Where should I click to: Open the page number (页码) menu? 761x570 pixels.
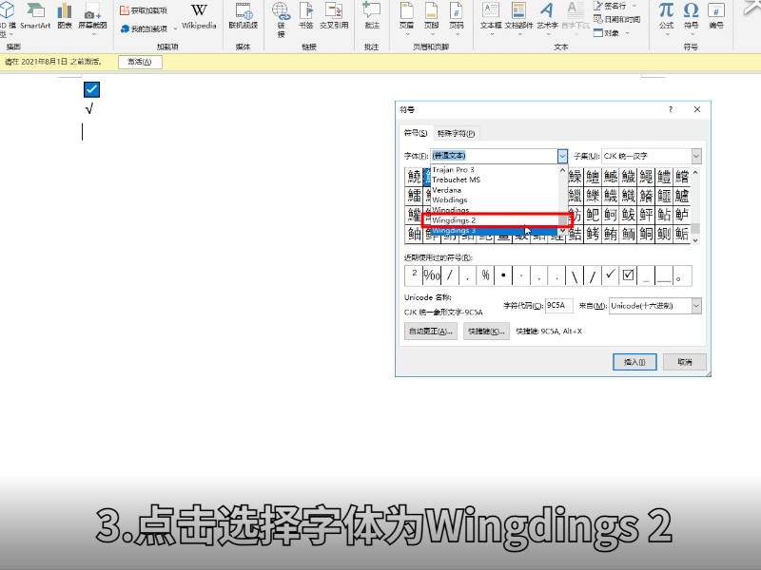pyautogui.click(x=457, y=18)
